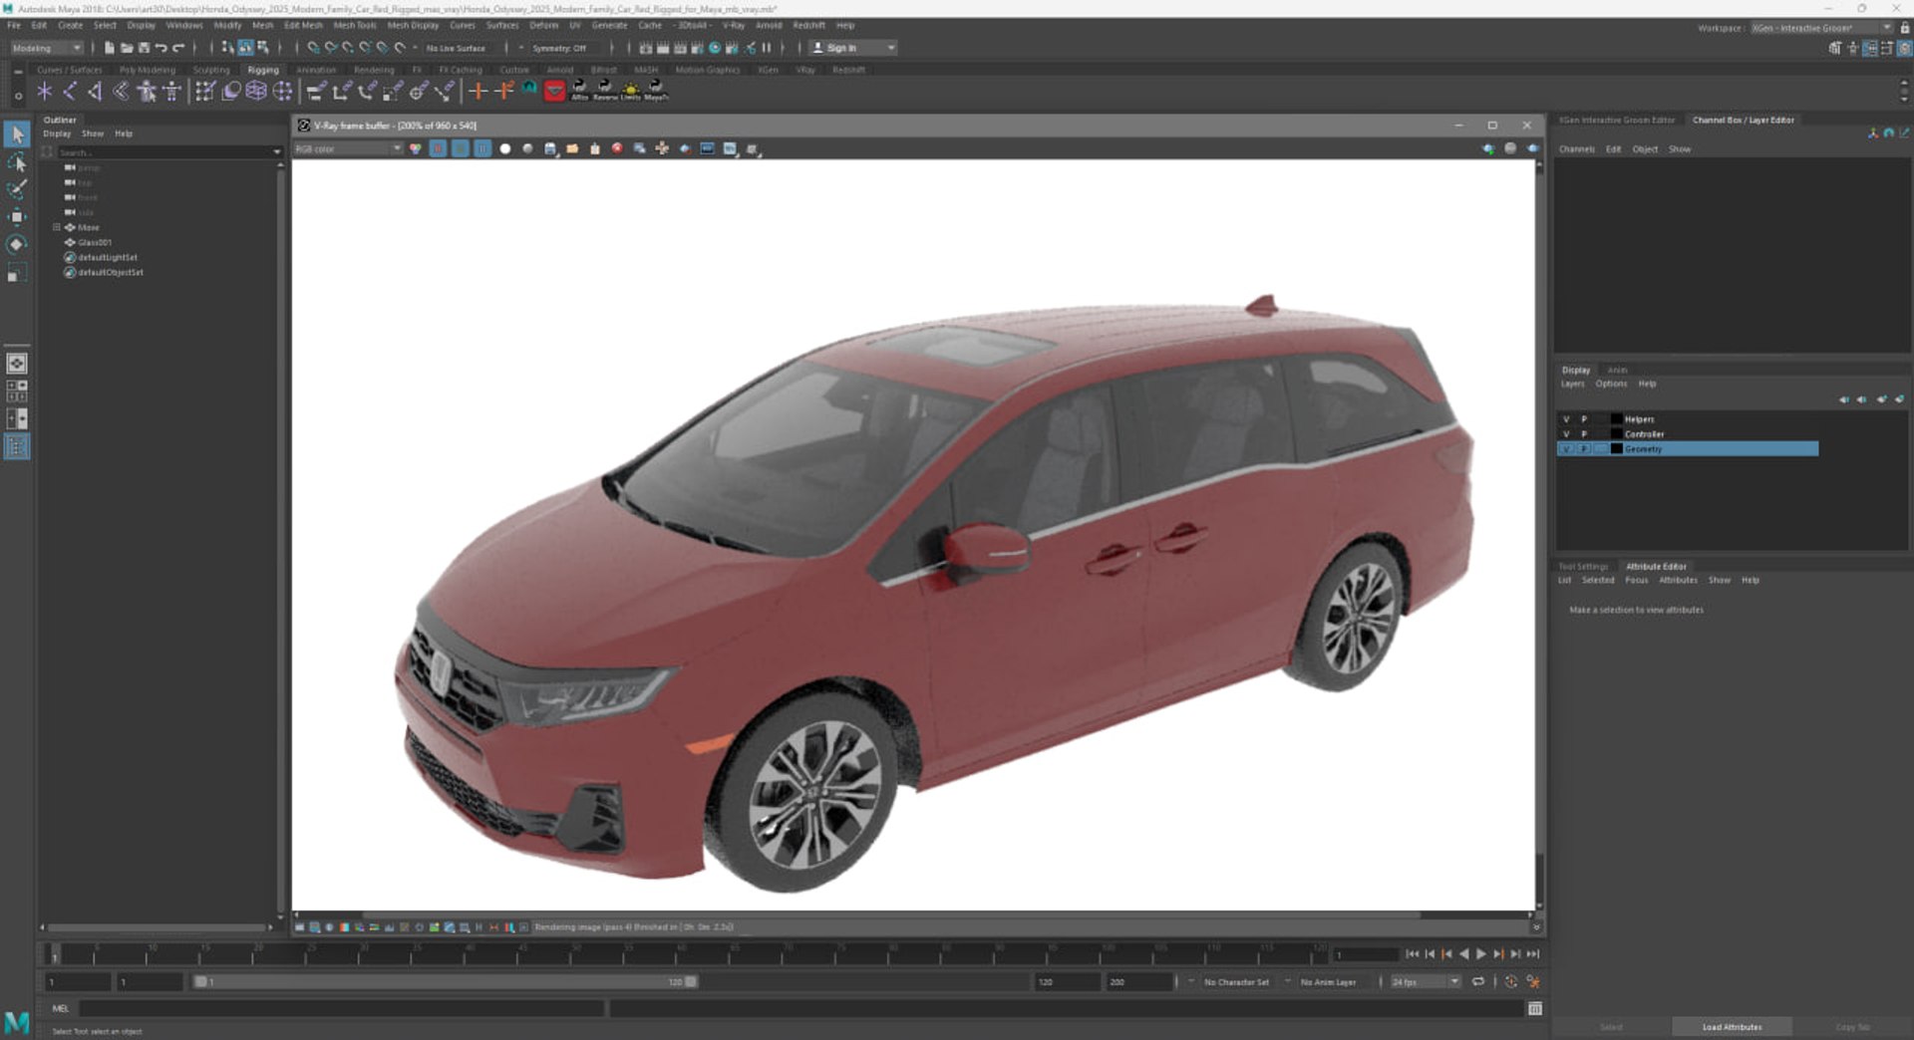Click Play forwards on the timeline

click(1481, 954)
